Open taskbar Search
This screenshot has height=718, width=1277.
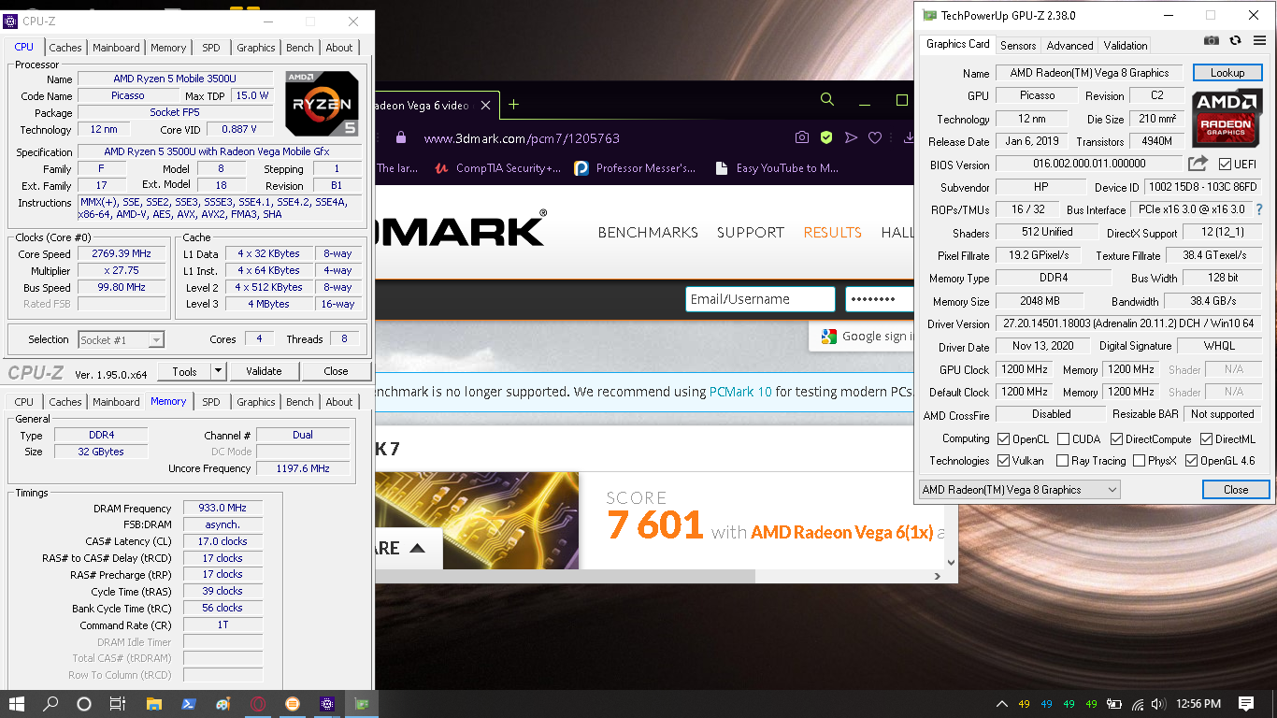50,704
